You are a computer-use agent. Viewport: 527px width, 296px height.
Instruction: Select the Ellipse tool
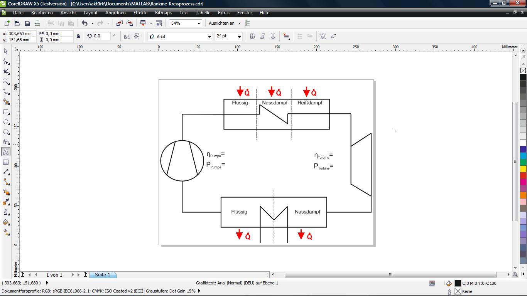[6, 122]
